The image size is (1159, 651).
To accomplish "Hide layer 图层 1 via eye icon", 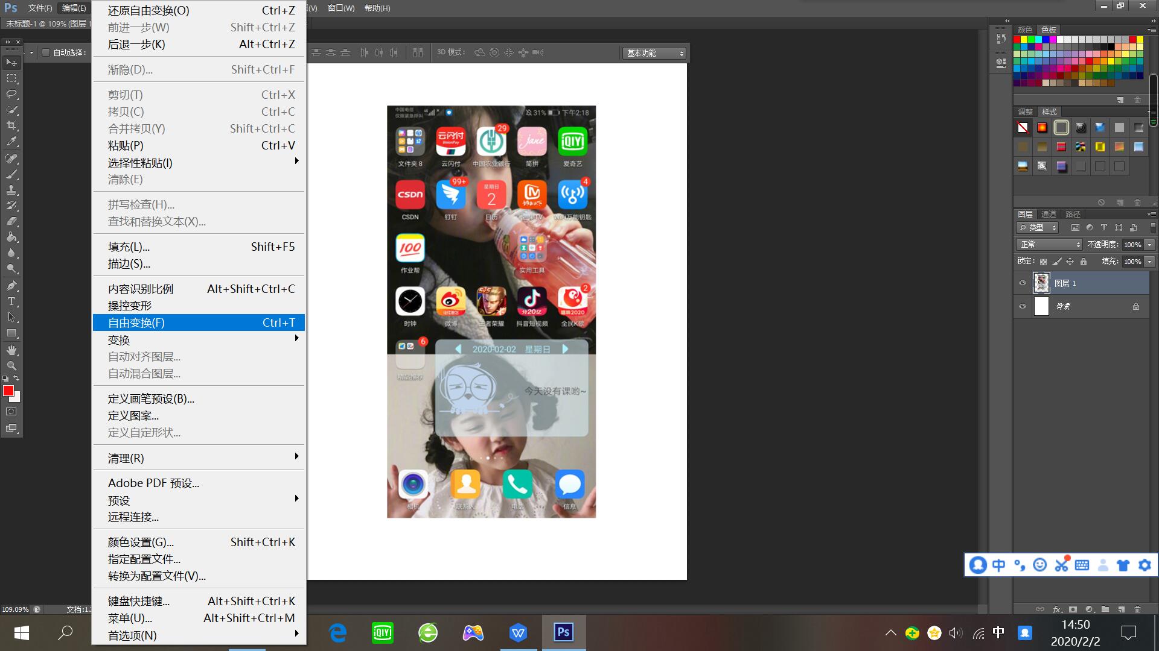I will pos(1023,283).
